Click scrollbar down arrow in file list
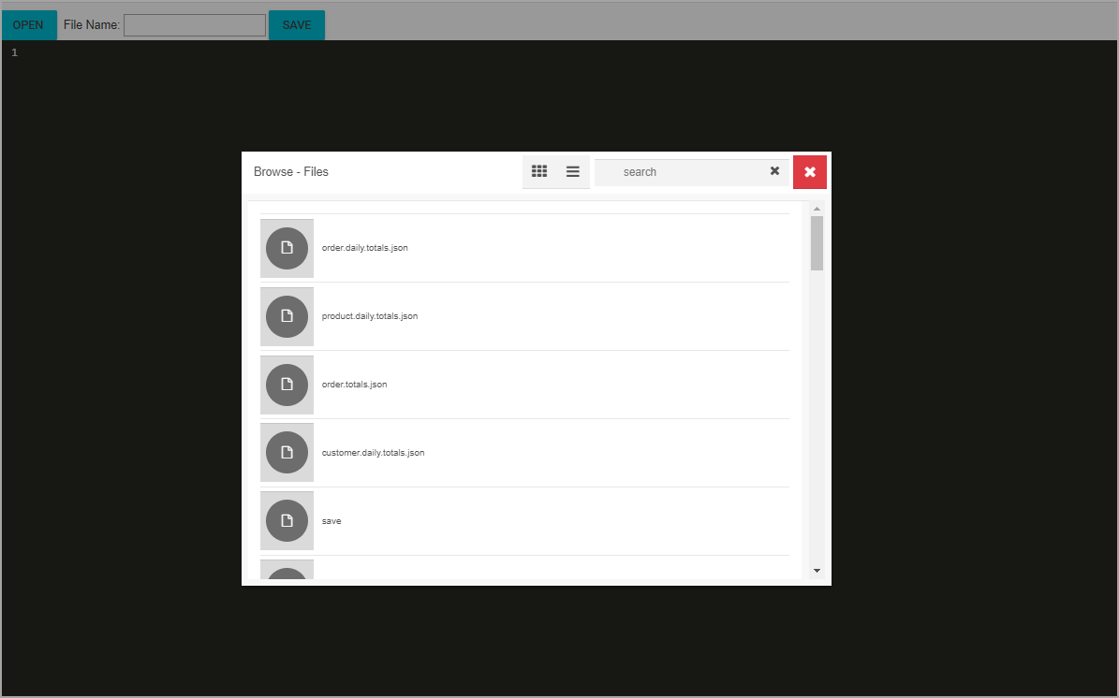1119x698 pixels. (817, 571)
